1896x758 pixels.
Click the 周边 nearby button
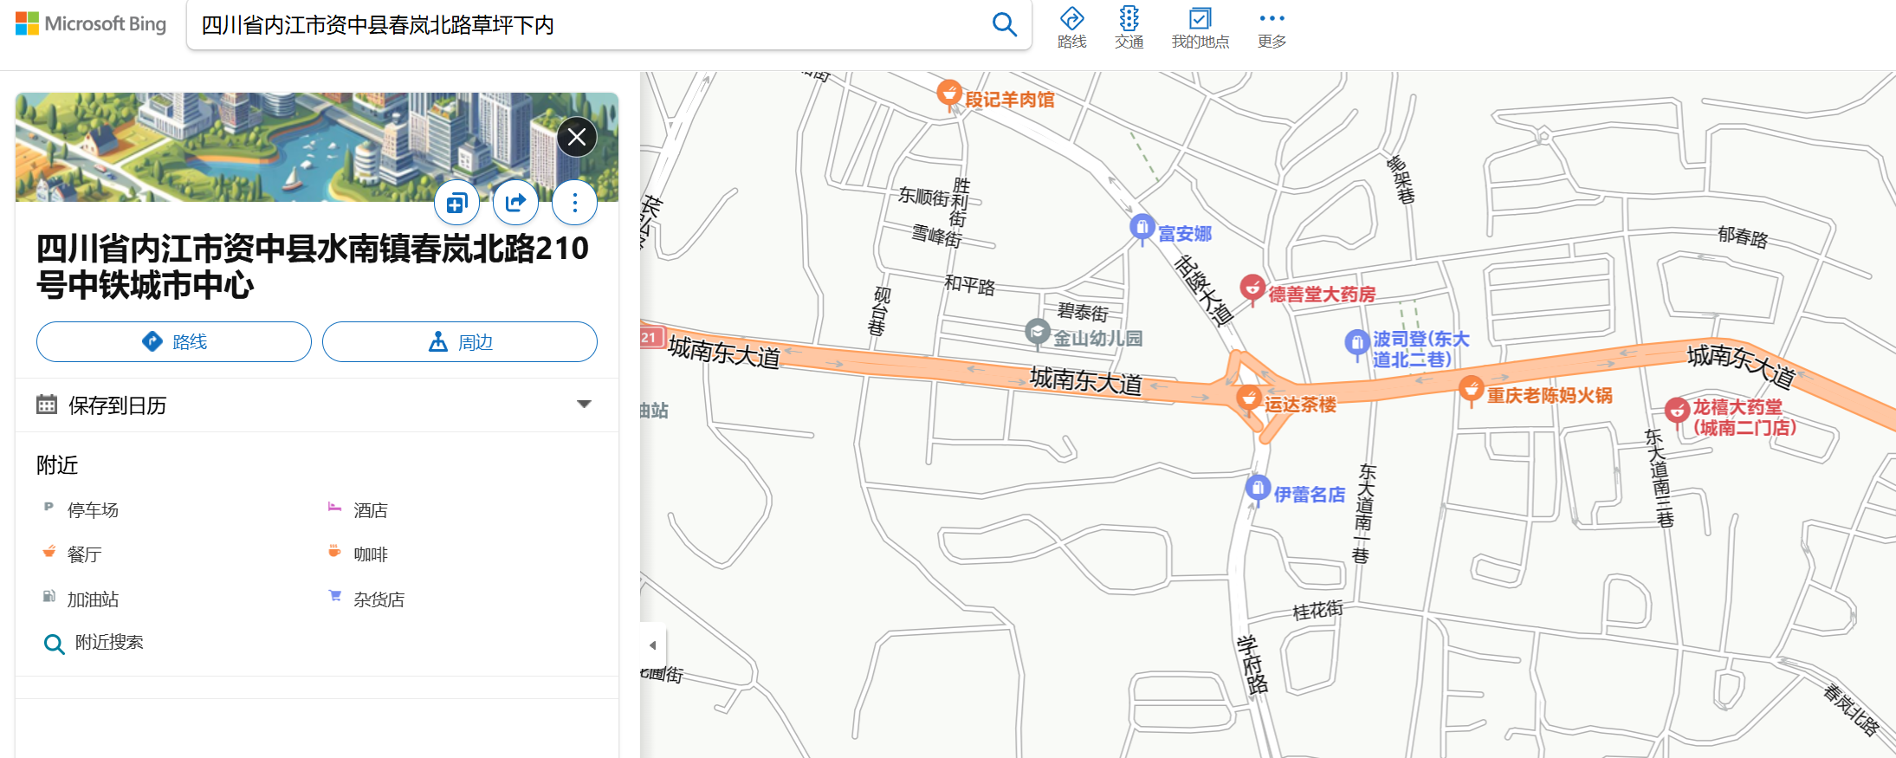coord(460,341)
